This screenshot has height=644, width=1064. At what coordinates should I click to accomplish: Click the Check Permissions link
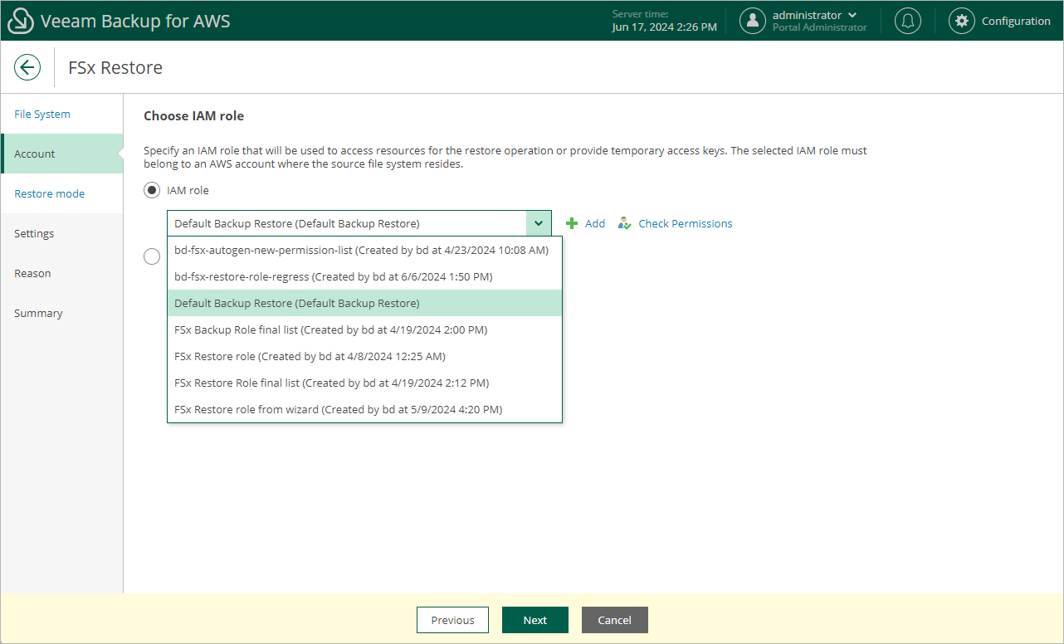[x=686, y=223]
